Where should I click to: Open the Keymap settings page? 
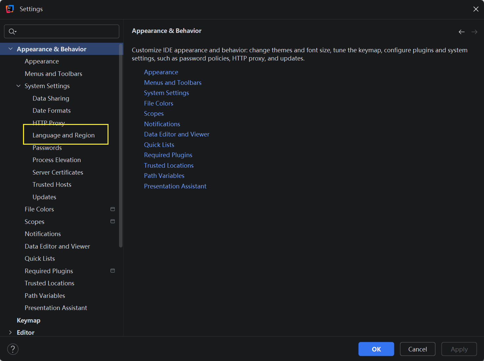29,320
